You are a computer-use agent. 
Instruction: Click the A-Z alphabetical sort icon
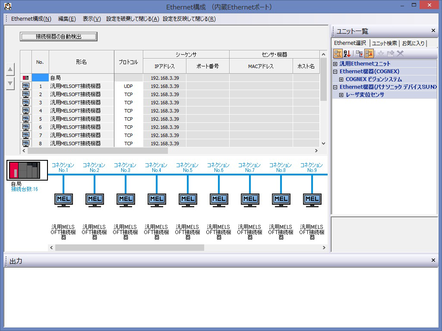coord(347,53)
